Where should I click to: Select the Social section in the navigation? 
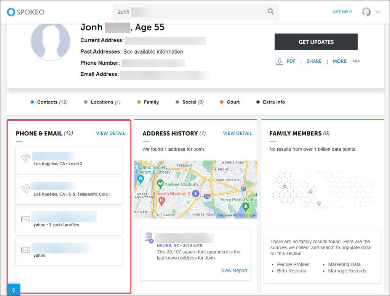tap(189, 102)
